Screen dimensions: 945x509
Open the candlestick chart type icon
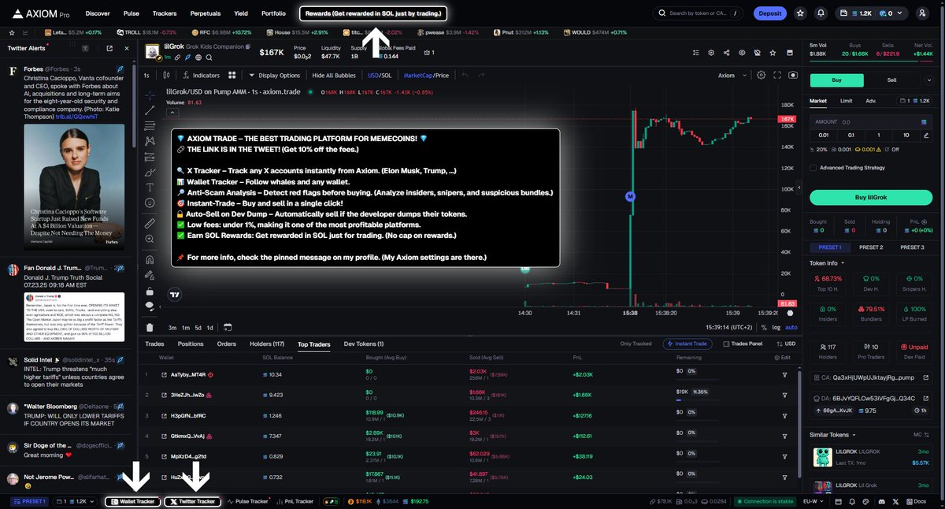(166, 76)
